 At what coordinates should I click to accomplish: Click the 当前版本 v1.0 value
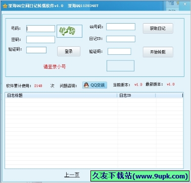(138, 84)
